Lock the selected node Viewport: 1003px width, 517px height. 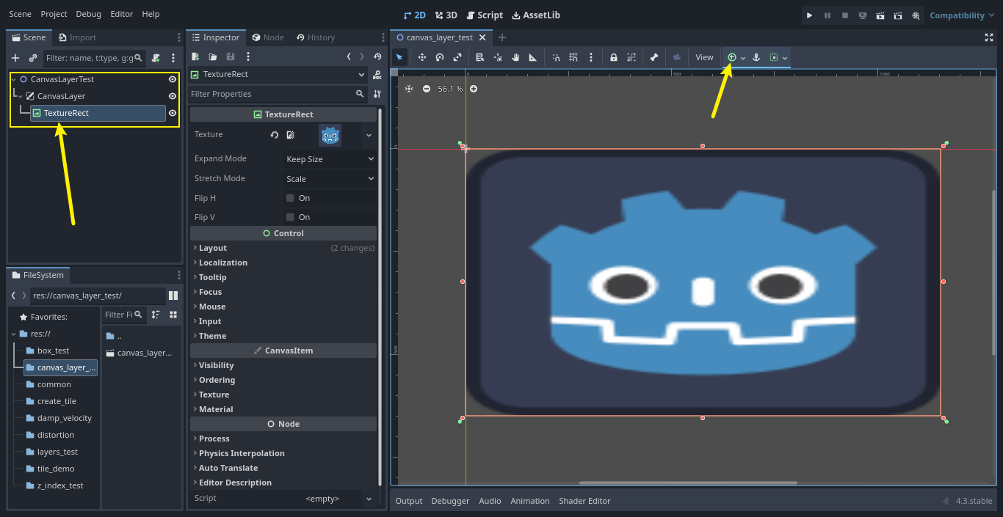pos(614,57)
